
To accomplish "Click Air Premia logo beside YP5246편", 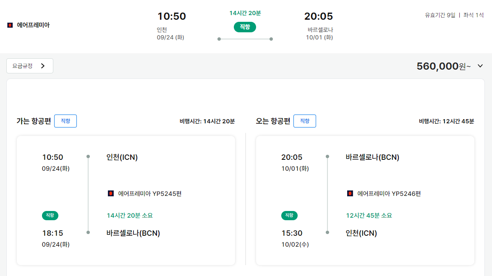I will (x=350, y=193).
